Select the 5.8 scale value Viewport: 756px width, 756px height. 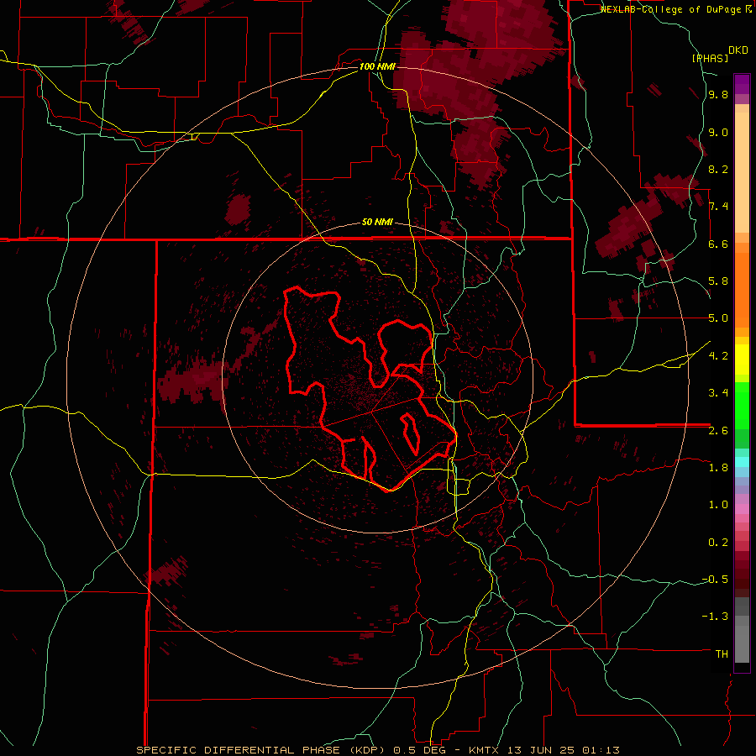[x=718, y=281]
